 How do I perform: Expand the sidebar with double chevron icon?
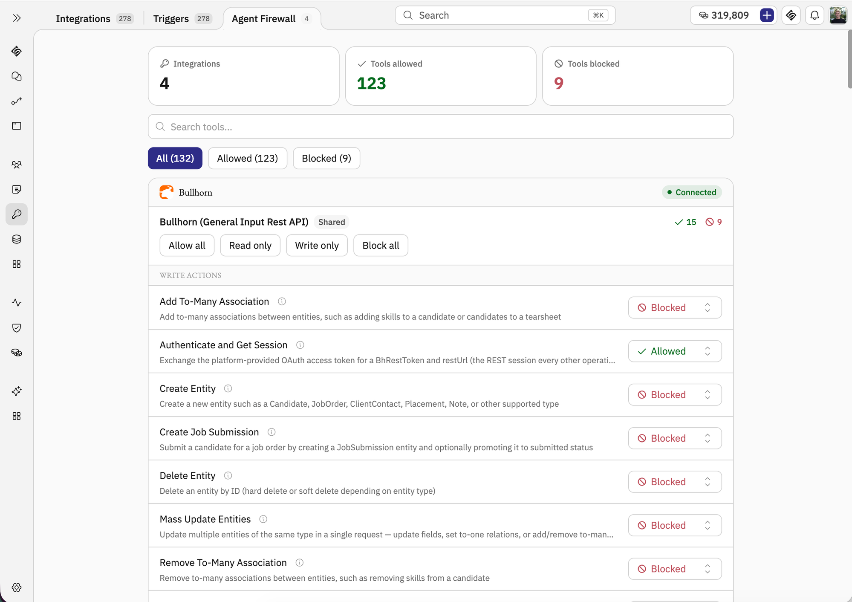(x=17, y=18)
